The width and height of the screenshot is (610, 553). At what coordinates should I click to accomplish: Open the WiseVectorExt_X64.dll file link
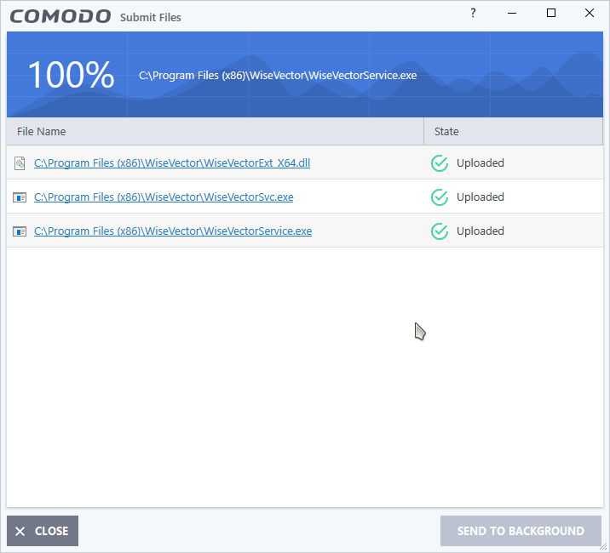tap(172, 162)
